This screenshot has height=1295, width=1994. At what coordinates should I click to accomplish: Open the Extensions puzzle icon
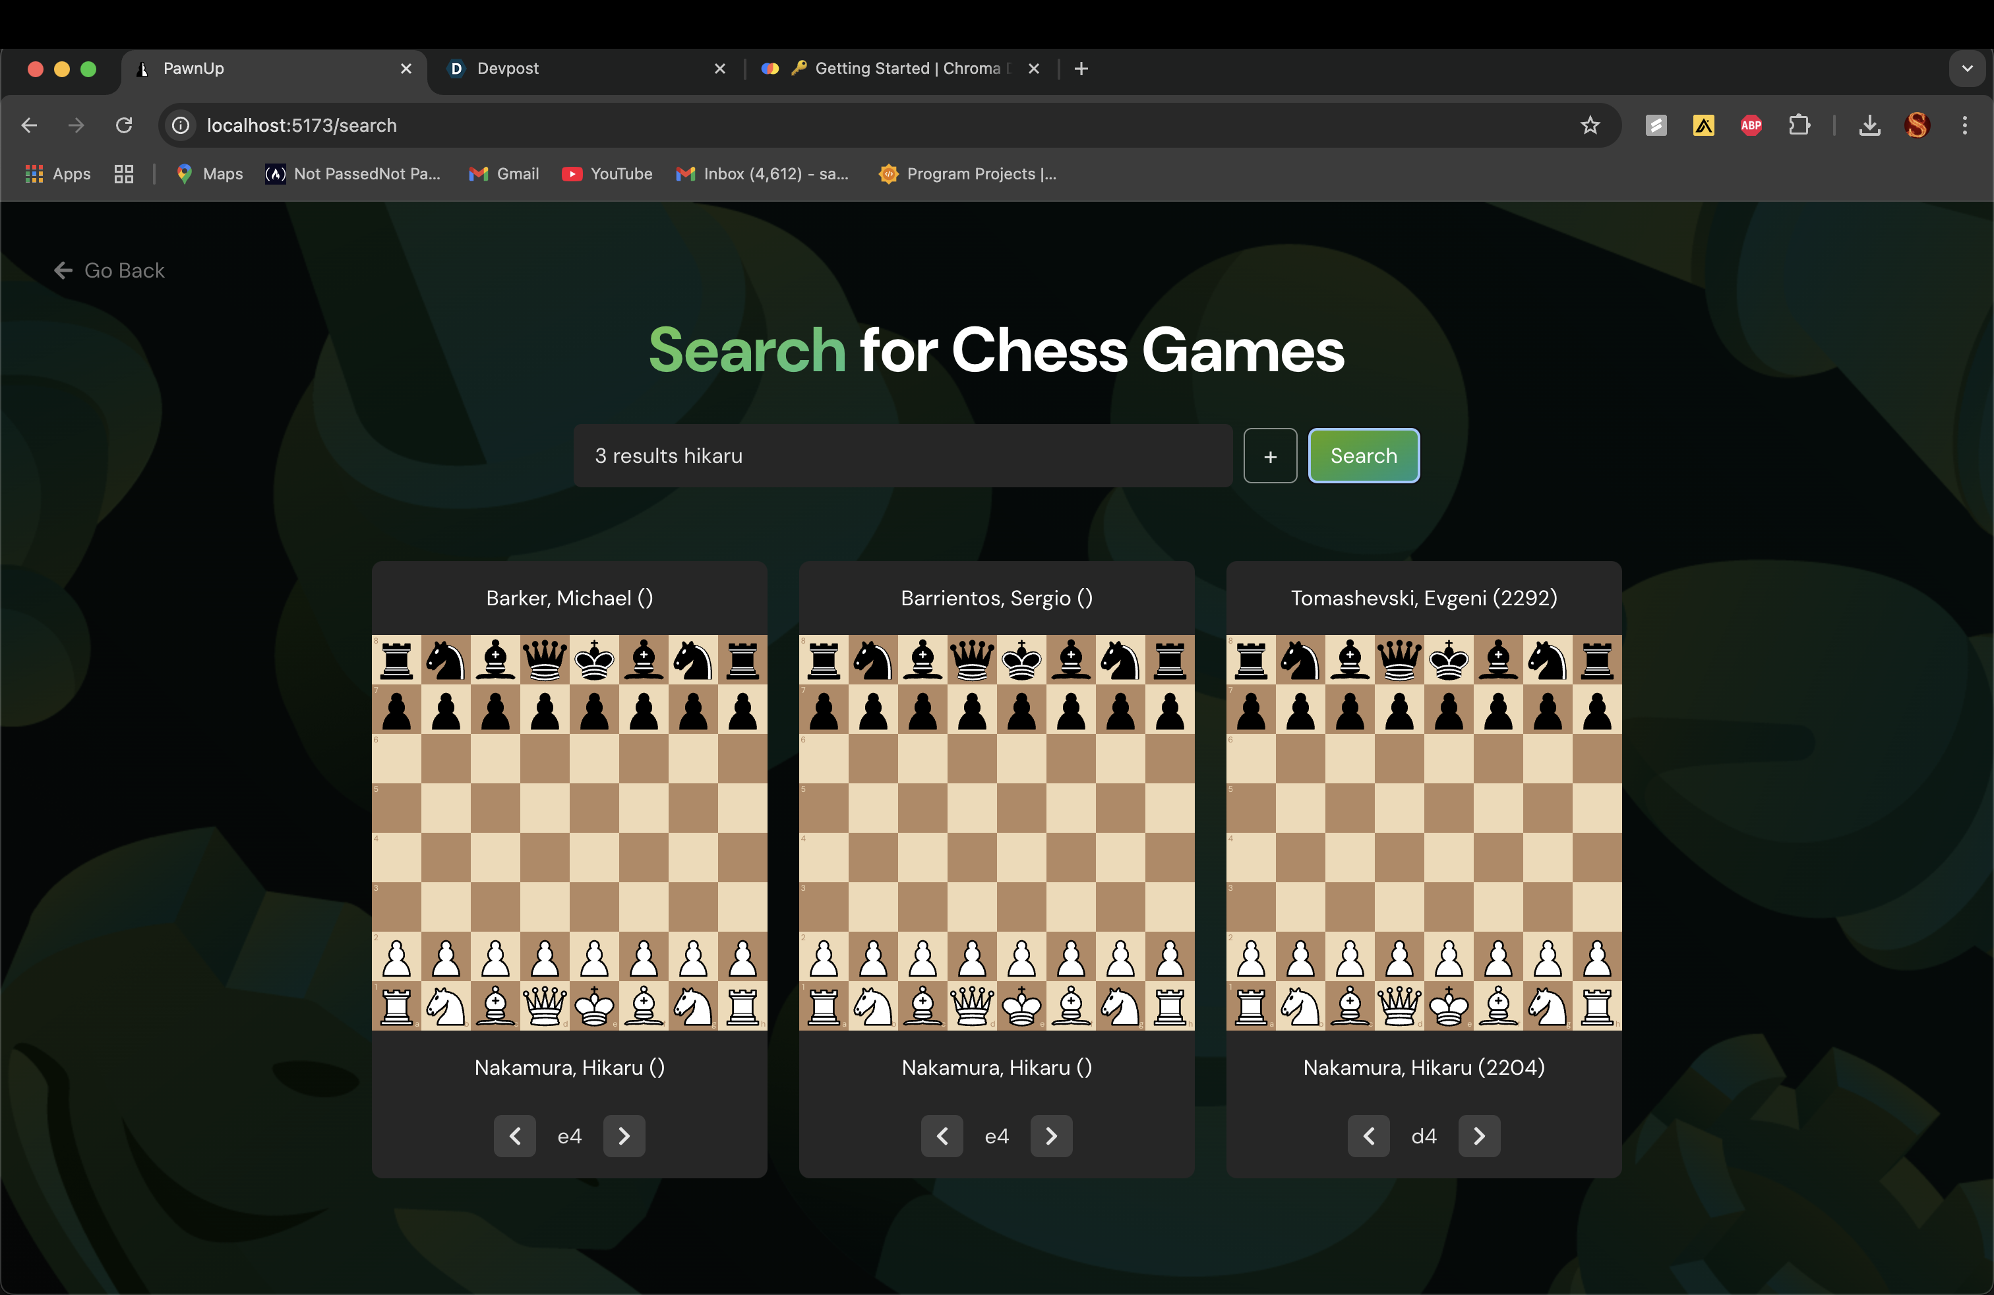1799,126
